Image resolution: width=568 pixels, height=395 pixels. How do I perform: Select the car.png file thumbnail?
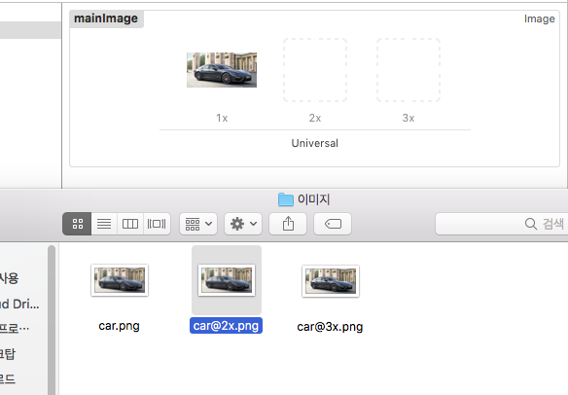120,280
